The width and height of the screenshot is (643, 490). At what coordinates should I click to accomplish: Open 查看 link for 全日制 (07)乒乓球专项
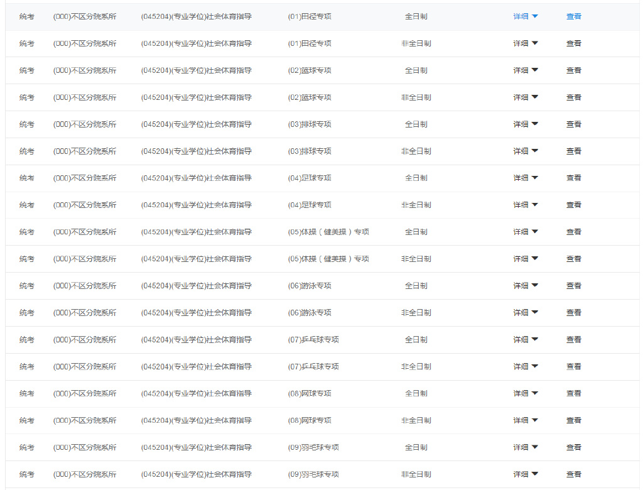[x=574, y=340]
